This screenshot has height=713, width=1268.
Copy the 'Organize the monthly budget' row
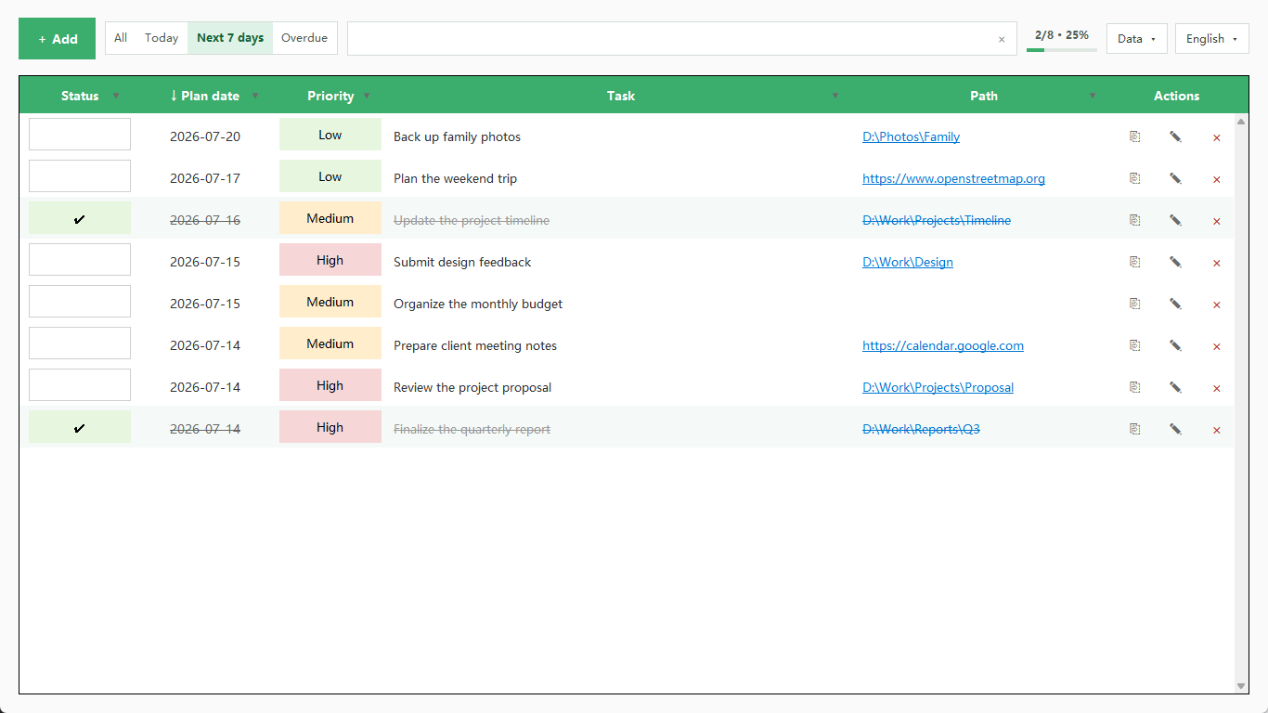[x=1134, y=304]
